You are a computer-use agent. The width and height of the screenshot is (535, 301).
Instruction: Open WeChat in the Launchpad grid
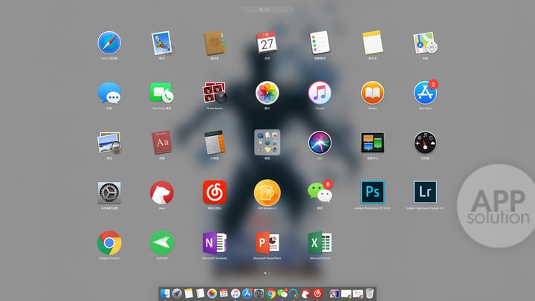(x=320, y=192)
